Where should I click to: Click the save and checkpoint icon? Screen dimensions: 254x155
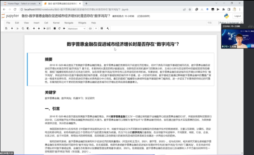7,29
